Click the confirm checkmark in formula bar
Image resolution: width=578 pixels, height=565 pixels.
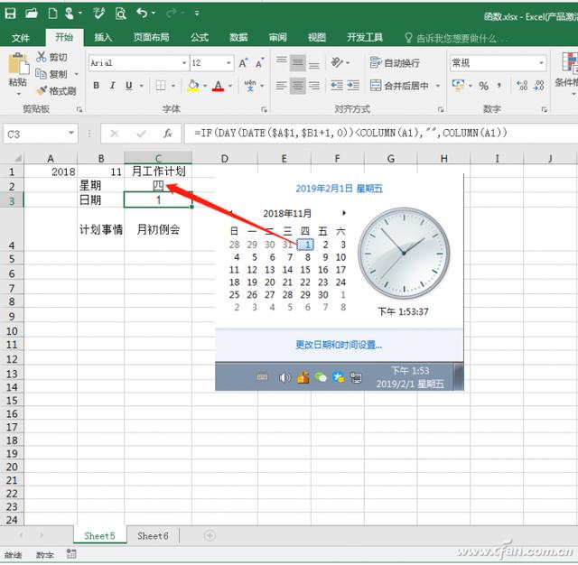tap(141, 134)
